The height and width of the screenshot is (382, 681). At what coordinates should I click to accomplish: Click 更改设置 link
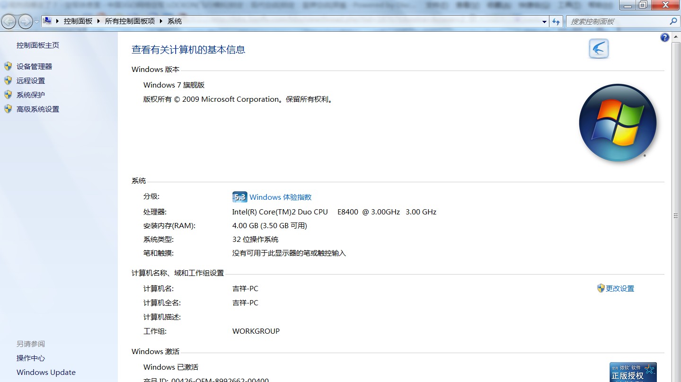click(620, 289)
